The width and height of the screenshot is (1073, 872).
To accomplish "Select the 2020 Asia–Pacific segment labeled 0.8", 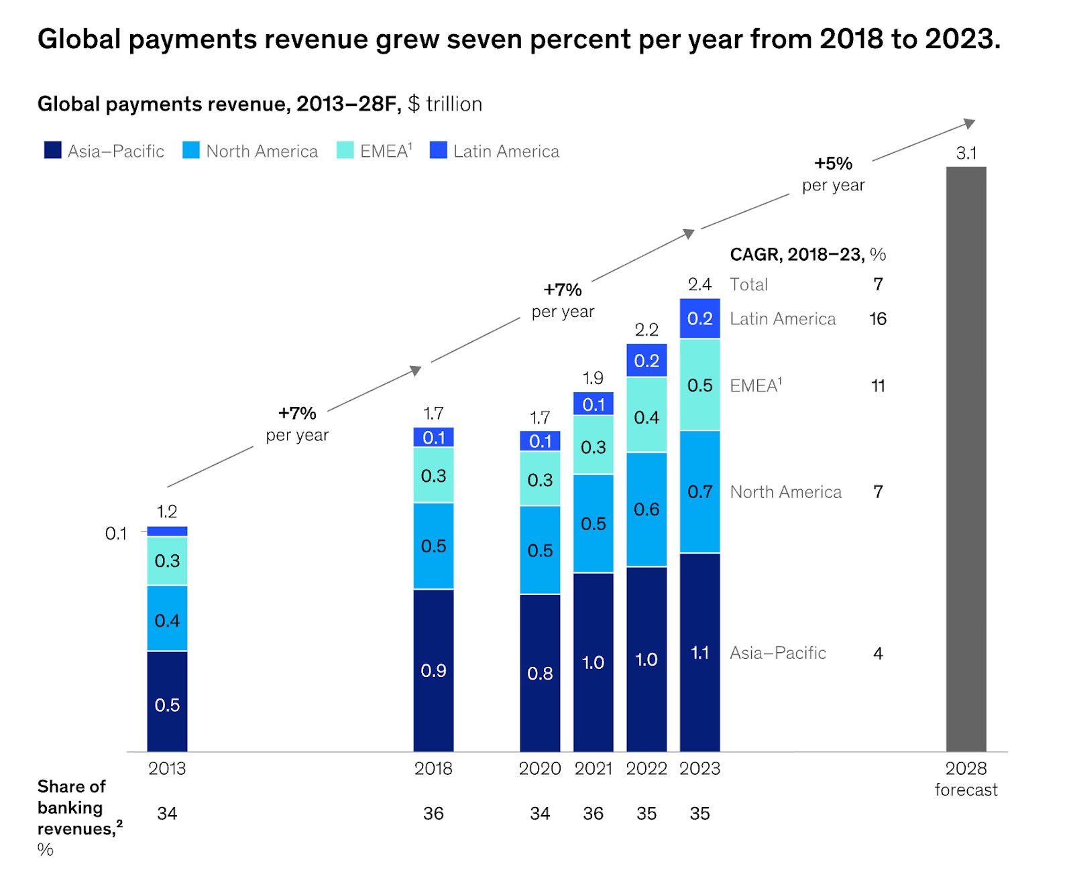I will [x=540, y=673].
